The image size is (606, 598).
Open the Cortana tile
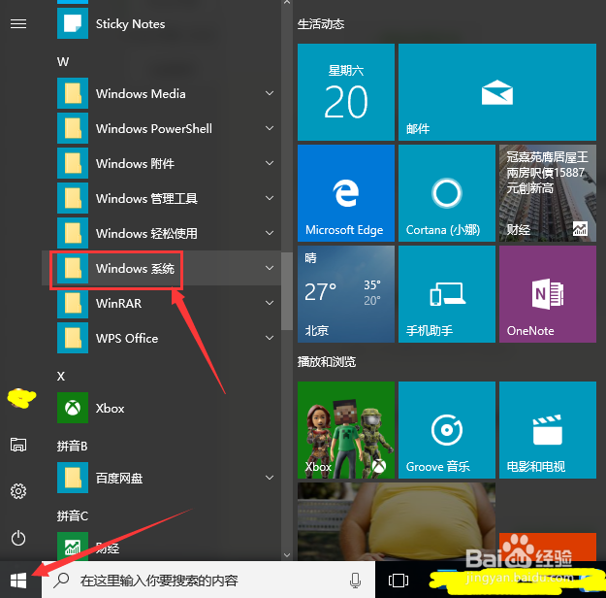tap(447, 193)
